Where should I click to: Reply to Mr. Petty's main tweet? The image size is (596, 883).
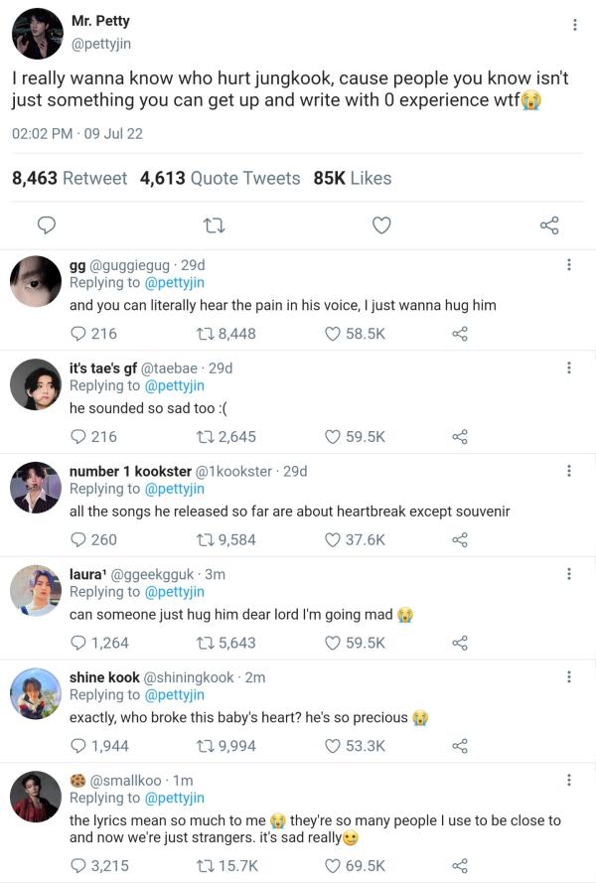46,226
